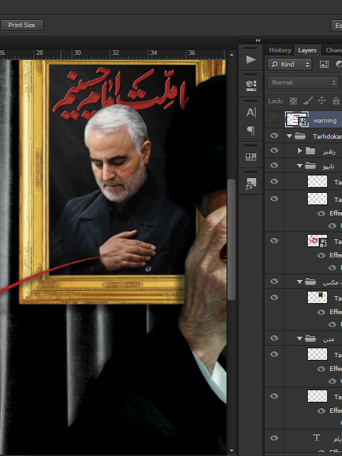Select the warning layer name
The width and height of the screenshot is (342, 456).
[x=325, y=121]
